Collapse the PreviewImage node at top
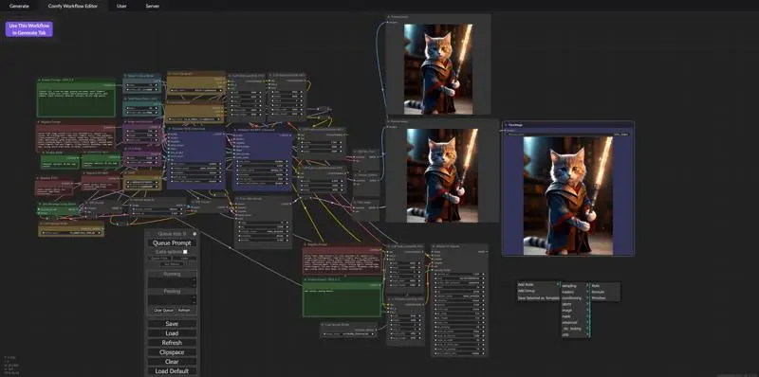The image size is (759, 377). pos(389,17)
